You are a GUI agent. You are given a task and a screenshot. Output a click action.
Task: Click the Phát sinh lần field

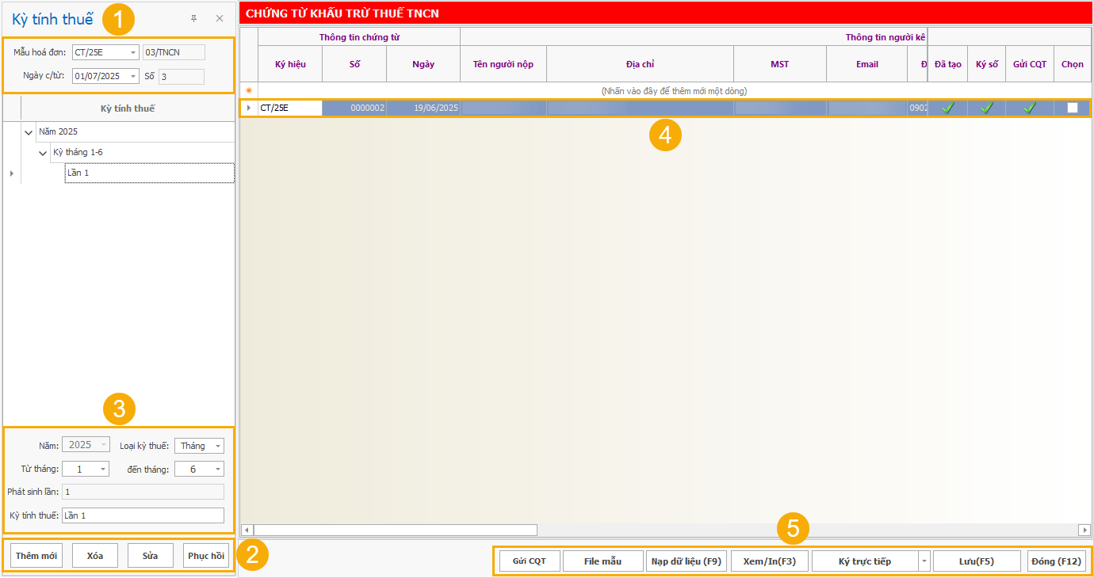point(143,492)
